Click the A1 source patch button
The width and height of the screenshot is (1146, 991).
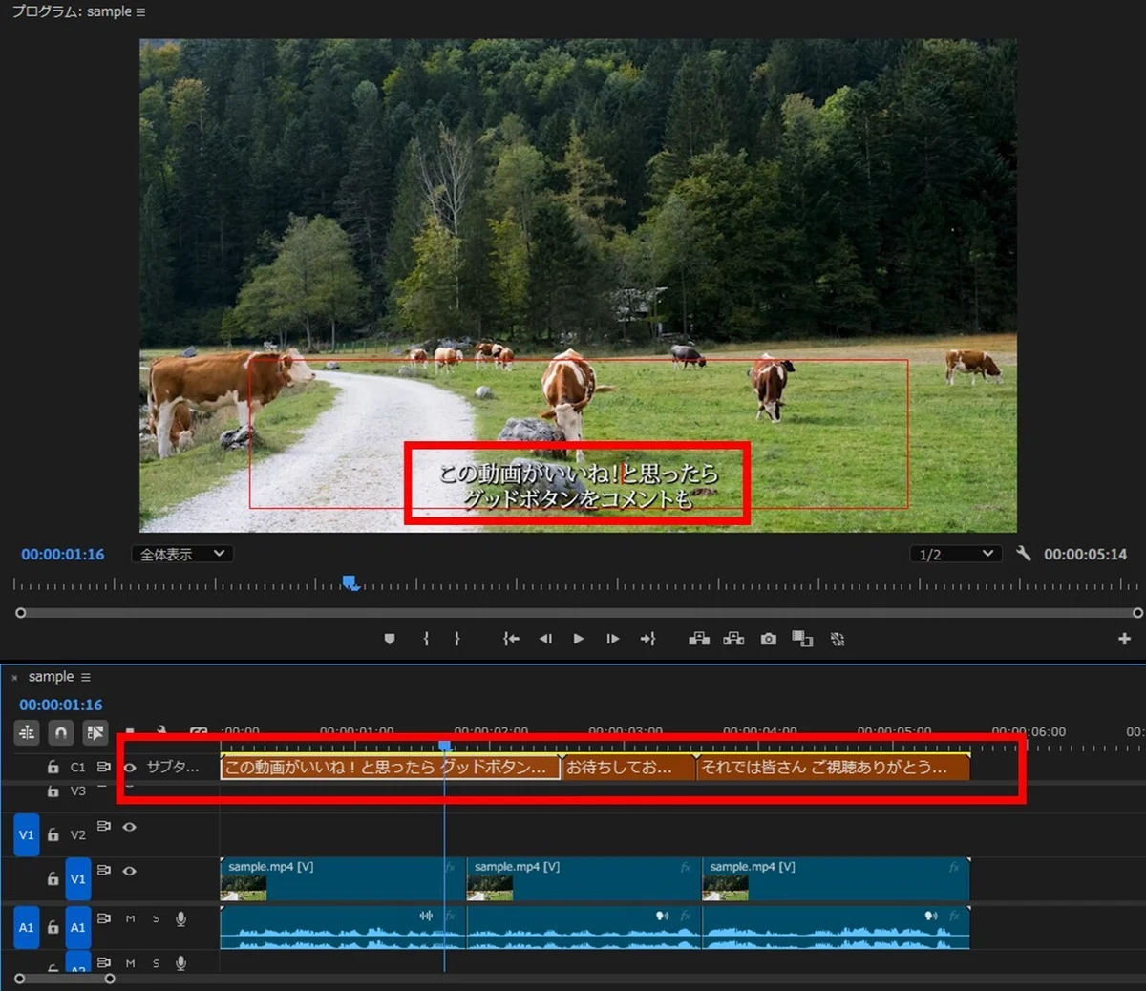coord(26,927)
